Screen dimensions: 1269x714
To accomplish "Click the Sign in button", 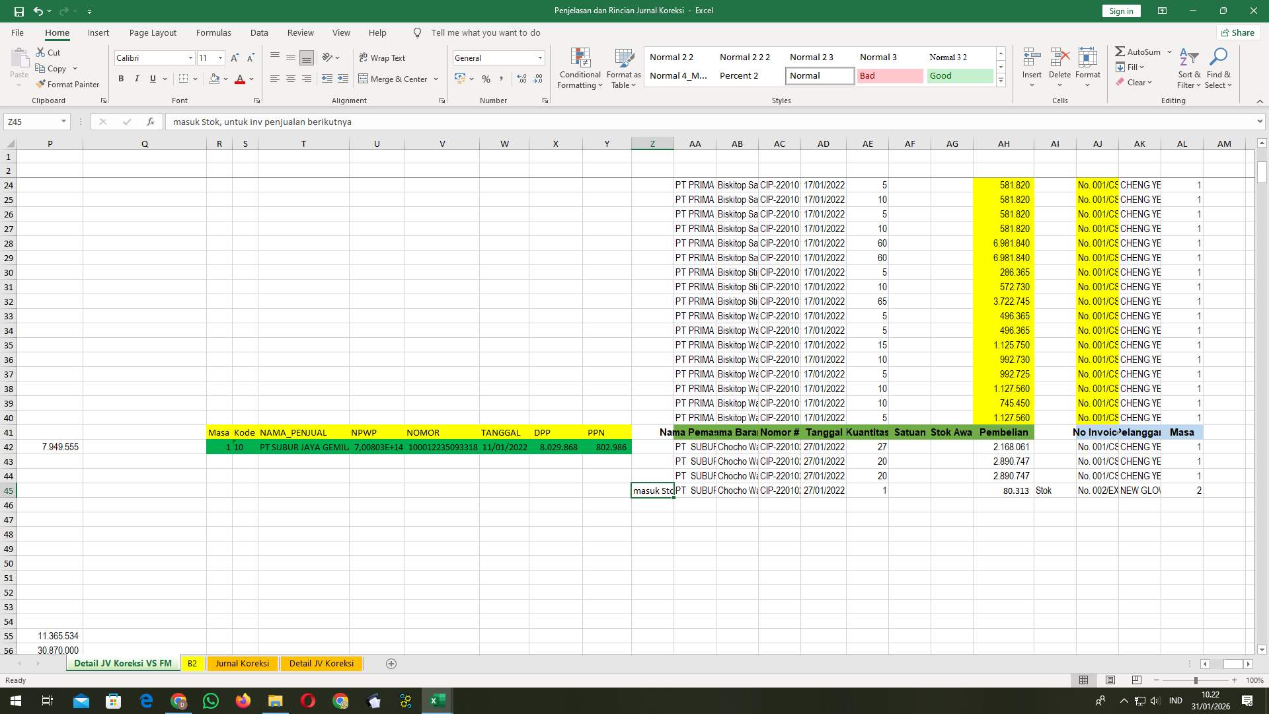I will pyautogui.click(x=1121, y=11).
